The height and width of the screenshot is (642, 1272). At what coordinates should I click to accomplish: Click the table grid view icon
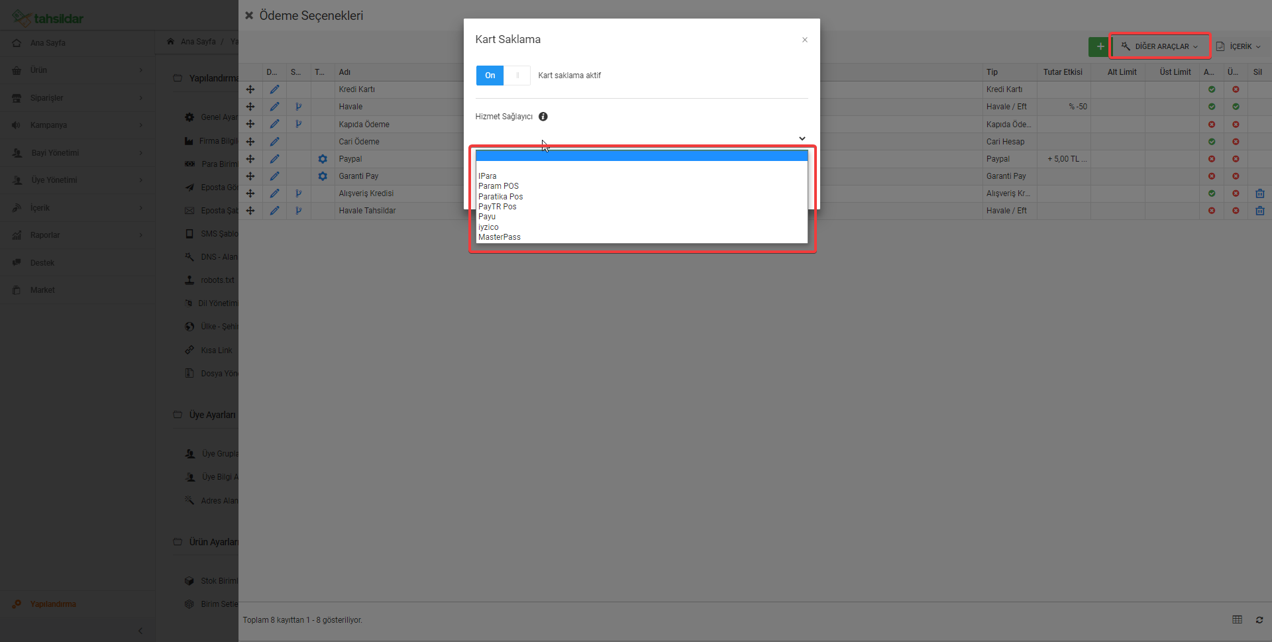point(1237,619)
